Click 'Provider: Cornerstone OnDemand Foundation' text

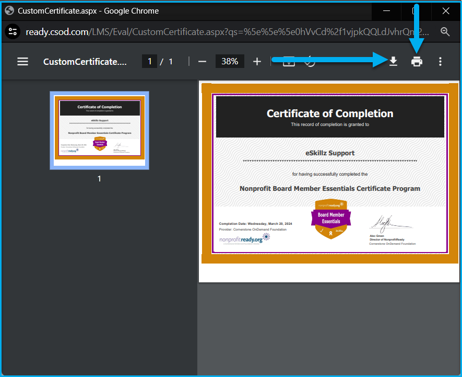coord(253,230)
